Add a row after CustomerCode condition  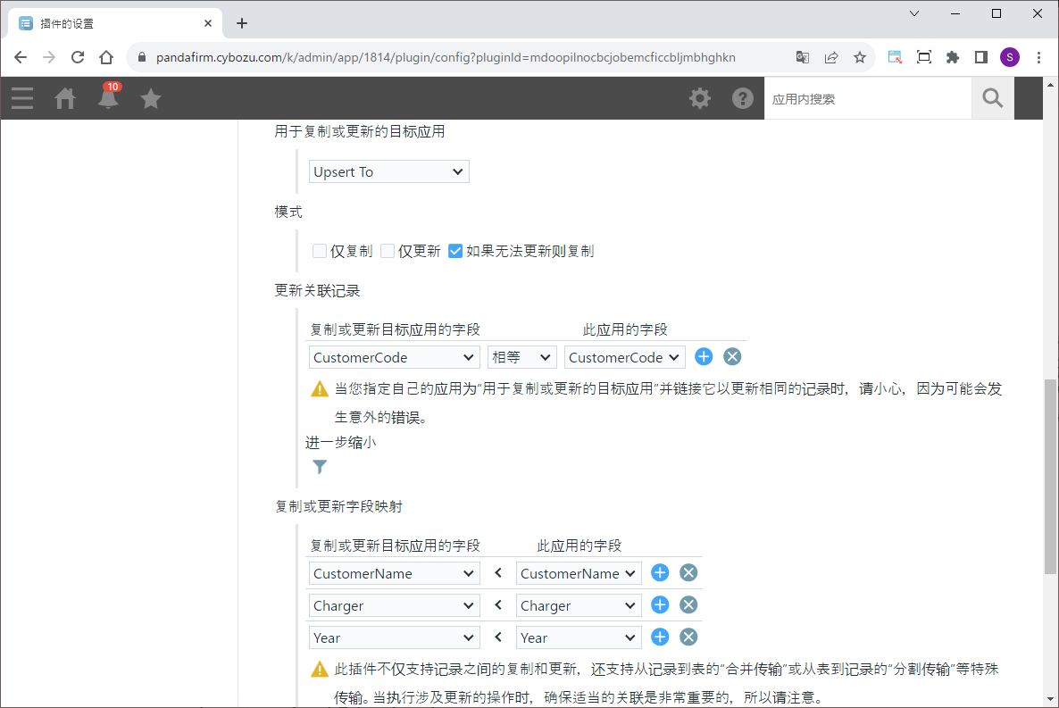[704, 357]
